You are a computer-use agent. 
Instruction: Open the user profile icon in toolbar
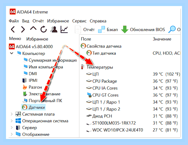[x=54, y=29]
